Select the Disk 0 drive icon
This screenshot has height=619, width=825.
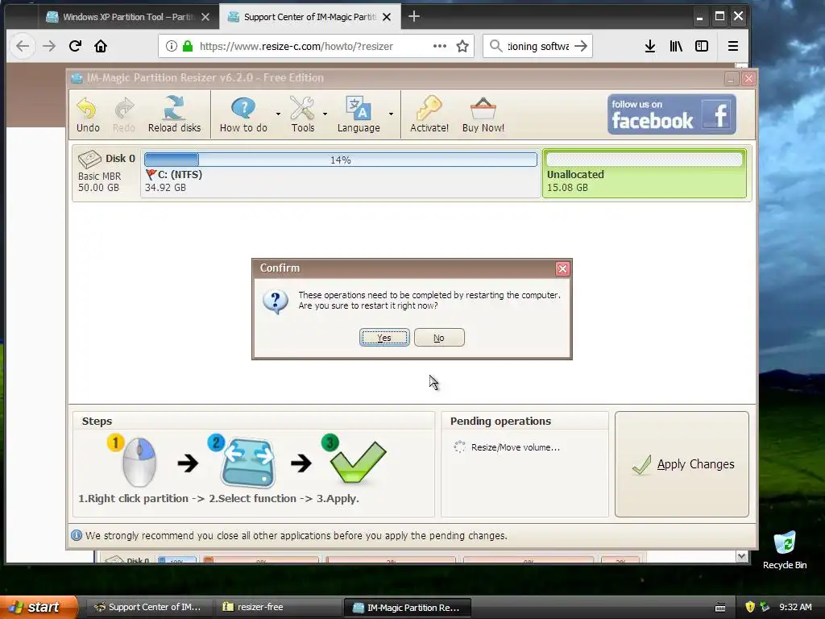(89, 159)
